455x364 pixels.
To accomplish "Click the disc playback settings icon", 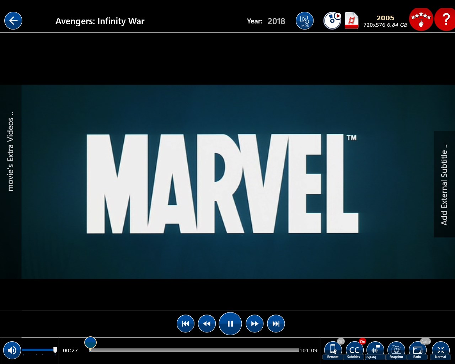I will [332, 21].
